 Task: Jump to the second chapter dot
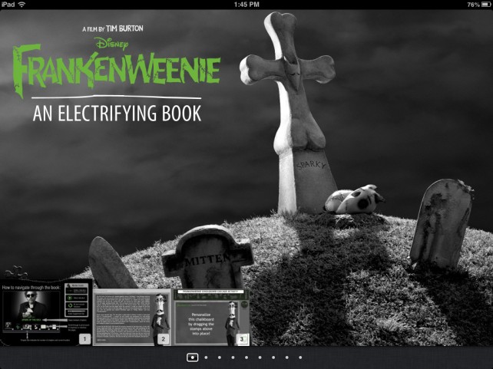206,357
